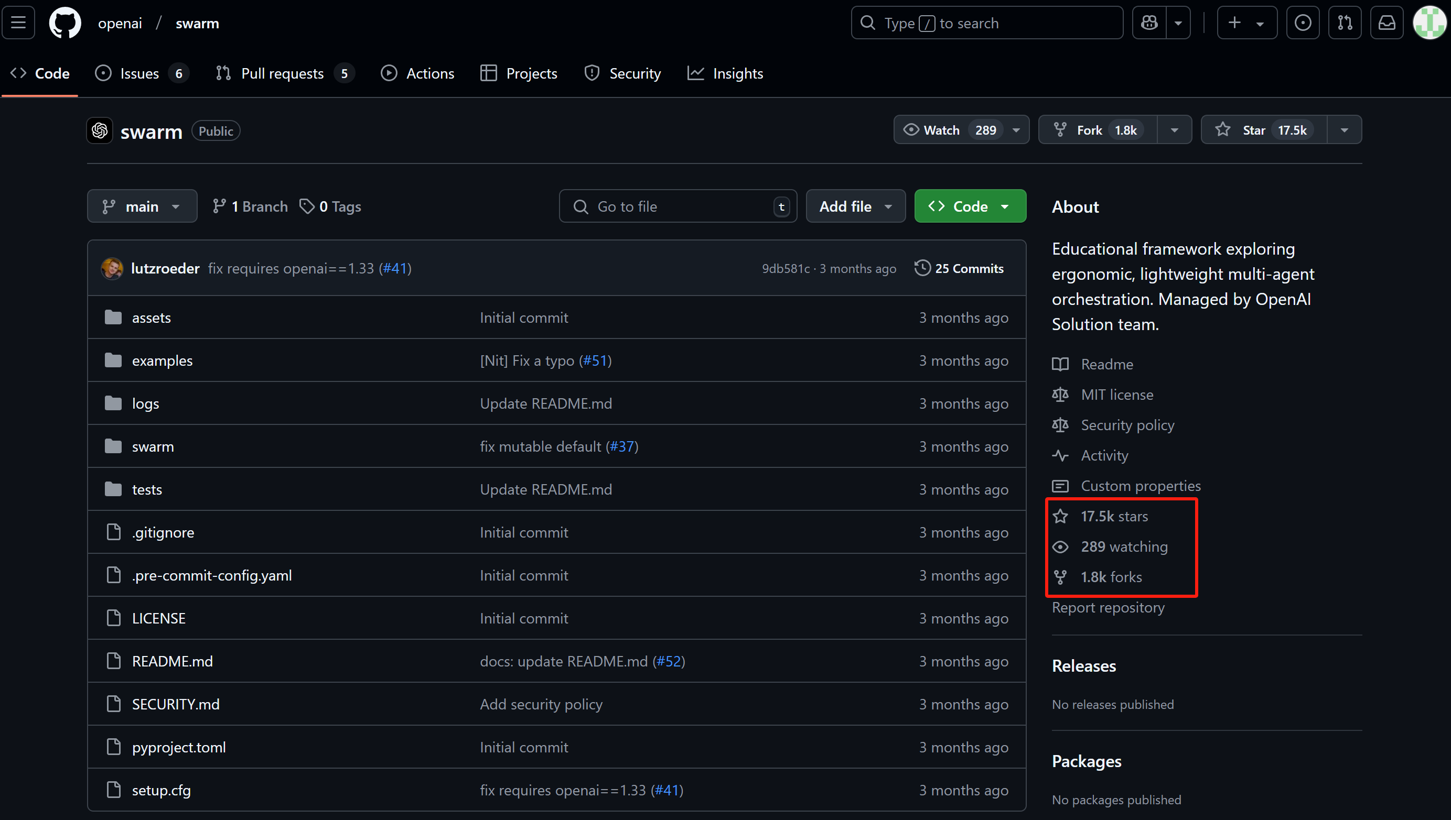Image resolution: width=1451 pixels, height=820 pixels.
Task: Click the pyproject.toml file icon
Action: (x=114, y=747)
